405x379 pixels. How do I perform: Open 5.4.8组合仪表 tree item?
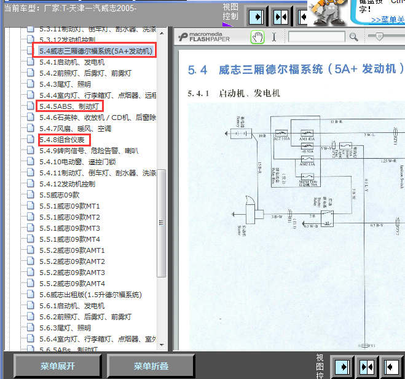click(x=61, y=140)
